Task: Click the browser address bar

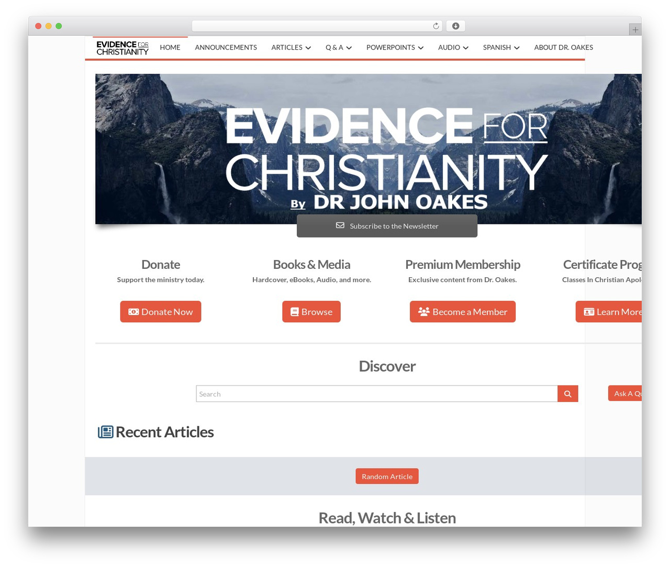Action: coord(317,26)
